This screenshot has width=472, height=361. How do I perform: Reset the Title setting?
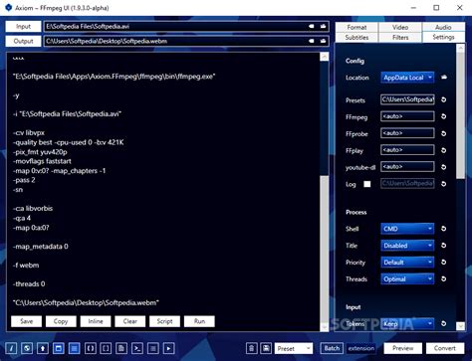coord(444,246)
